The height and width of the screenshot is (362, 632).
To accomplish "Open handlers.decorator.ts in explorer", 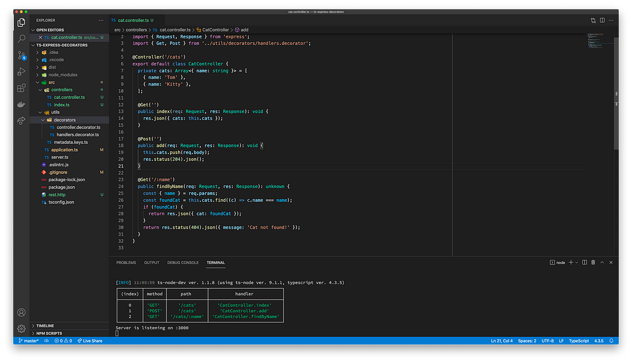I will tap(78, 135).
